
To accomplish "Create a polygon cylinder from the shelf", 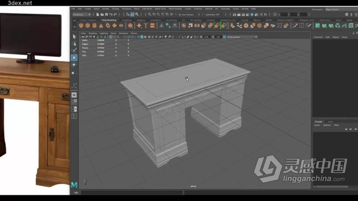I will click(94, 26).
